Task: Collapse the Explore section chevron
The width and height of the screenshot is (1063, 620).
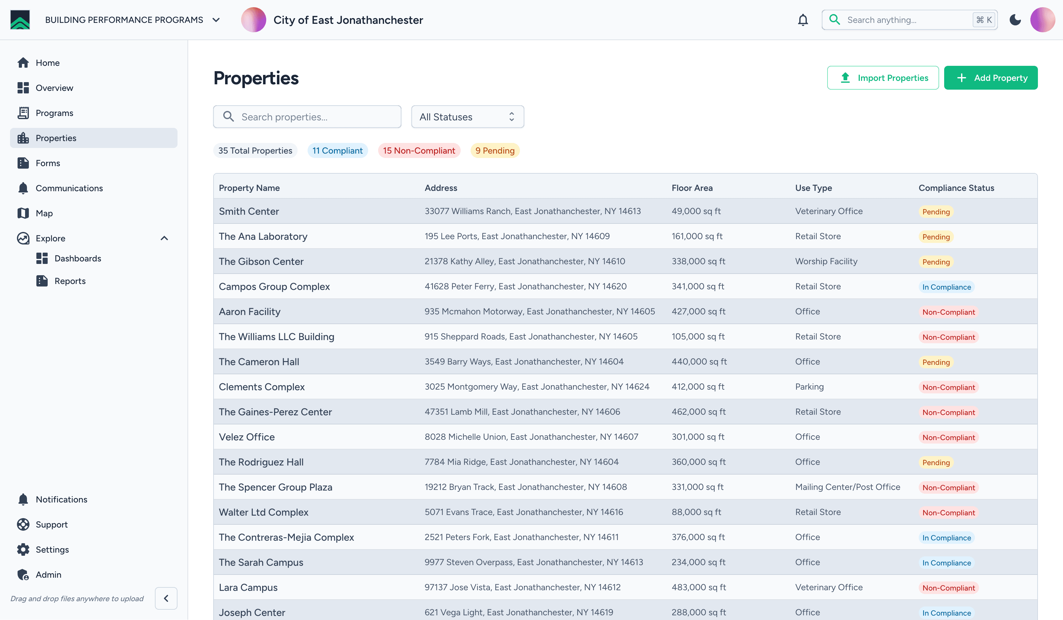Action: [x=165, y=238]
